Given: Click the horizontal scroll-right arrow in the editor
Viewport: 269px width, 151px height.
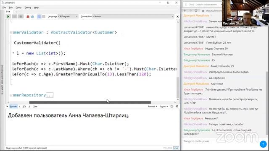Looking at the screenshot, I should coord(175,102).
